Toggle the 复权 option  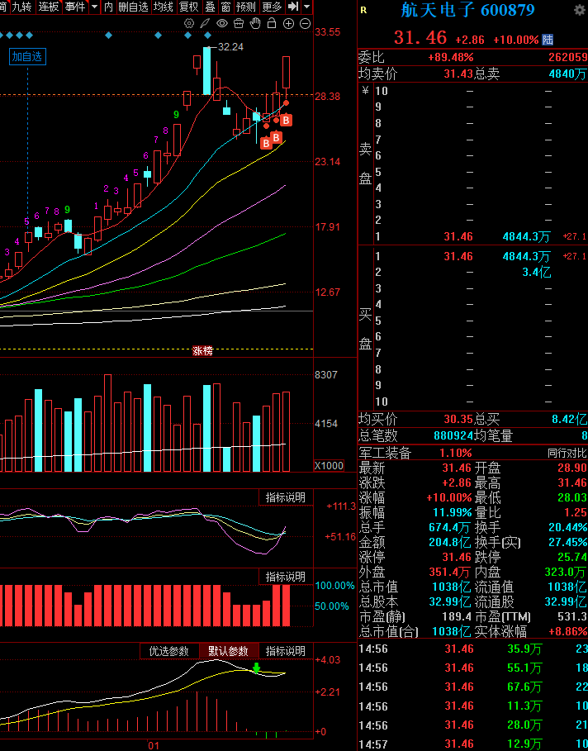(188, 7)
